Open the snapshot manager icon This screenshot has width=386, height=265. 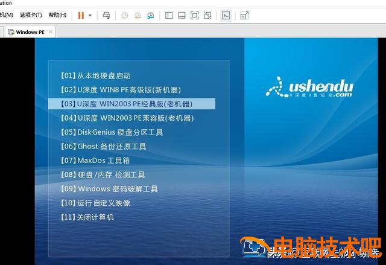pyautogui.click(x=150, y=15)
